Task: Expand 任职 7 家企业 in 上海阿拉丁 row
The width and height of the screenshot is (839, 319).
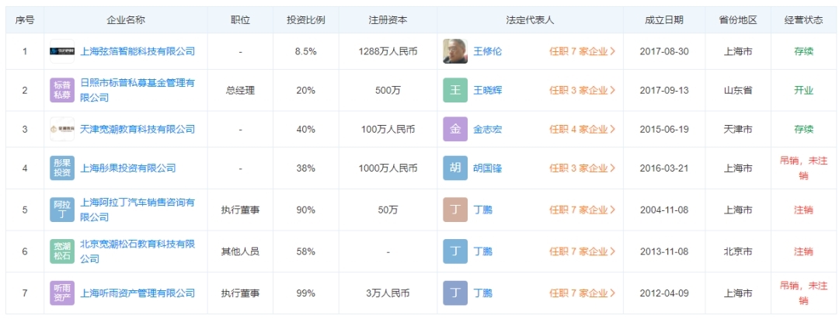Action: coord(582,210)
